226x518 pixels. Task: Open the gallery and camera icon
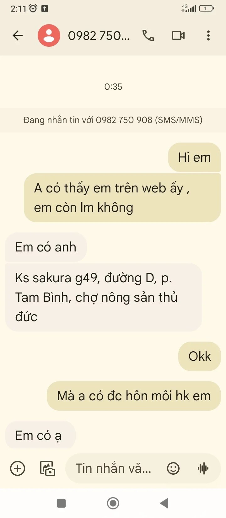[x=48, y=468]
